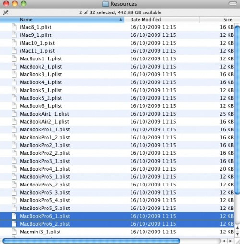
Task: Click the MacBookPro6_2.plist file icon
Action: 14,224
